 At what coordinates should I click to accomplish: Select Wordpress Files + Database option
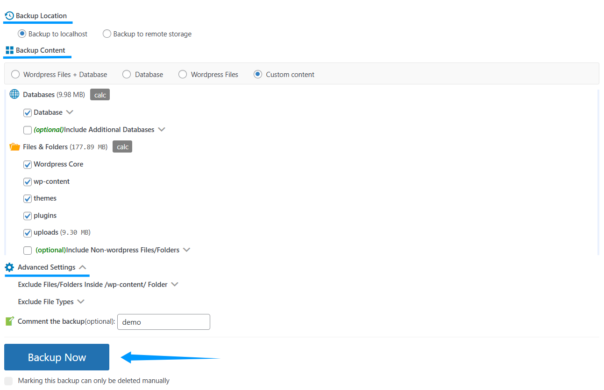(16, 75)
